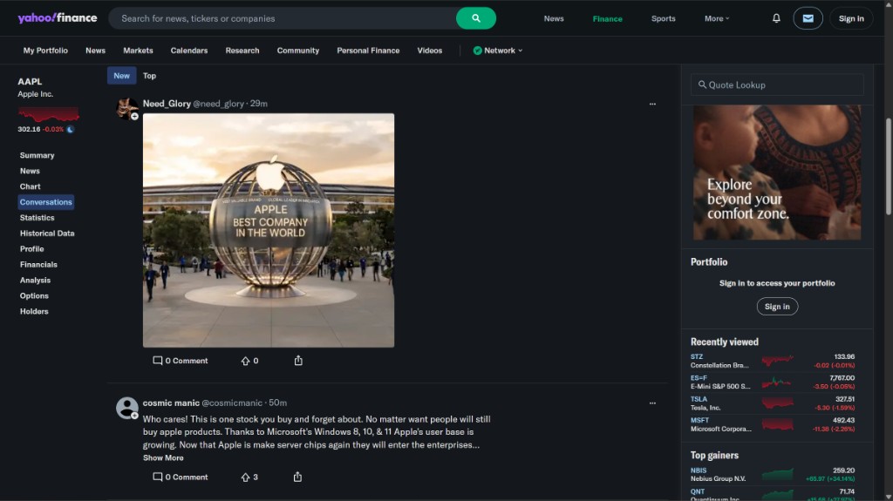Open Analysis in sidebar
893x501 pixels.
tap(35, 280)
